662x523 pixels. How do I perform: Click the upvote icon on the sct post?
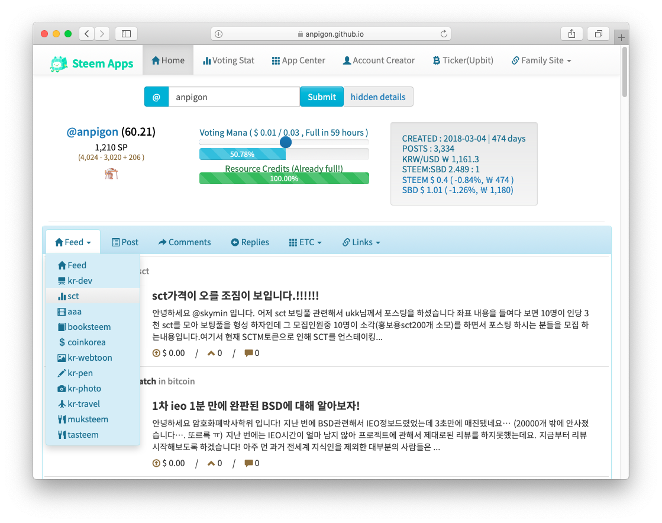(x=156, y=353)
